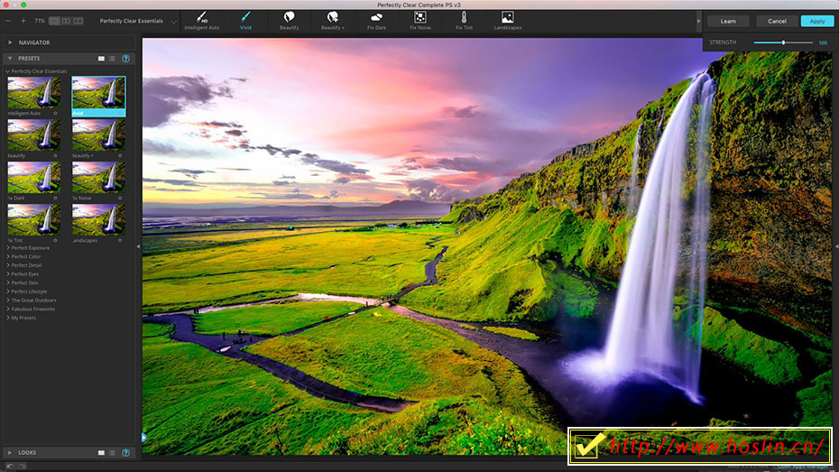The width and height of the screenshot is (839, 472).
Task: Select the Beautify preset thumbnail
Action: 33,134
